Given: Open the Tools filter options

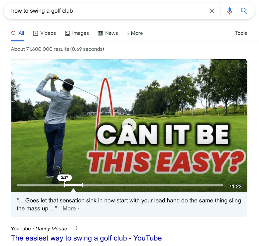Looking at the screenshot, I should point(241,33).
